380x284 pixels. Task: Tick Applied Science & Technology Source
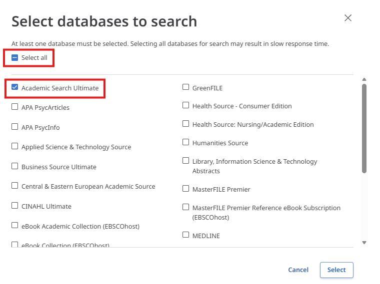coord(15,147)
